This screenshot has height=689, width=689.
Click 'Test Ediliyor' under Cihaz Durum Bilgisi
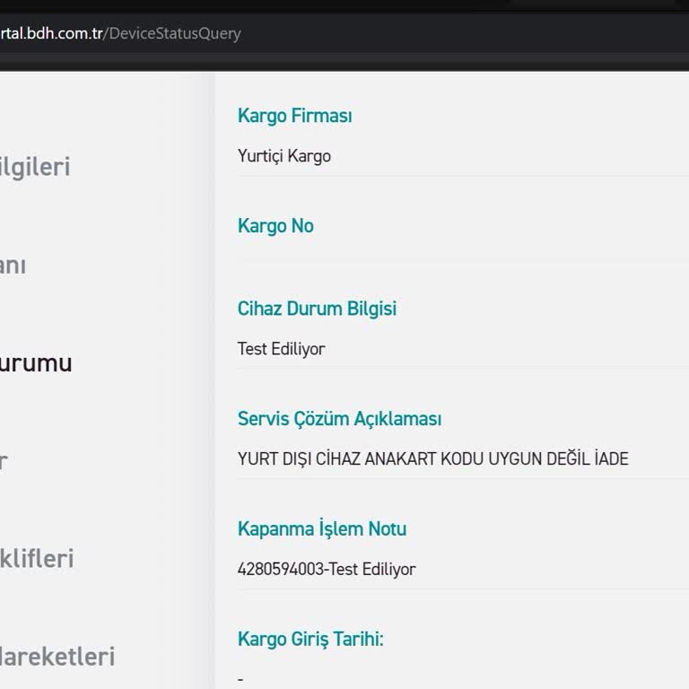coord(281,349)
